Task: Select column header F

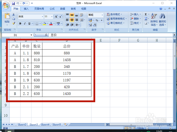Action: (x=119, y=40)
